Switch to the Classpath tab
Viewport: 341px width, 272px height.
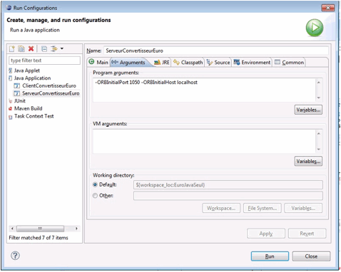188,63
